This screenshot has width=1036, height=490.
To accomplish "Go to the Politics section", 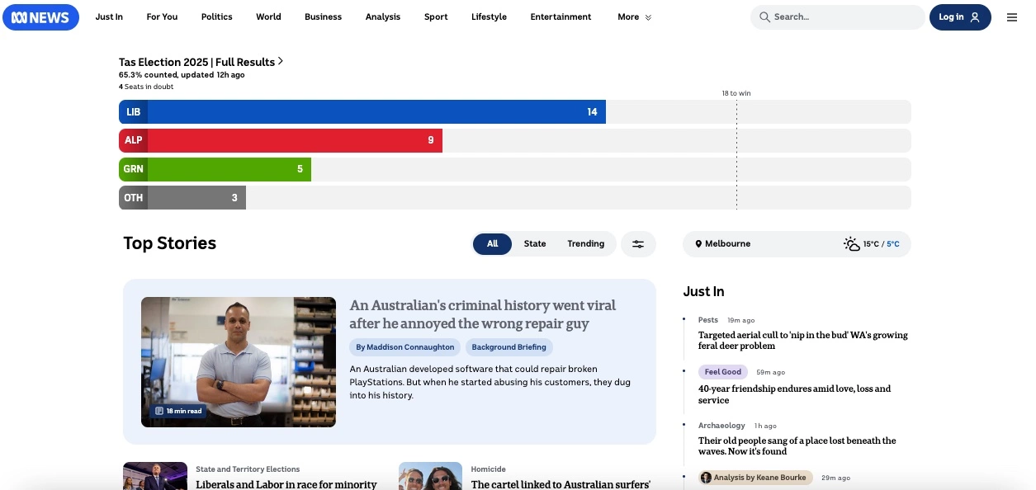I will click(x=217, y=17).
